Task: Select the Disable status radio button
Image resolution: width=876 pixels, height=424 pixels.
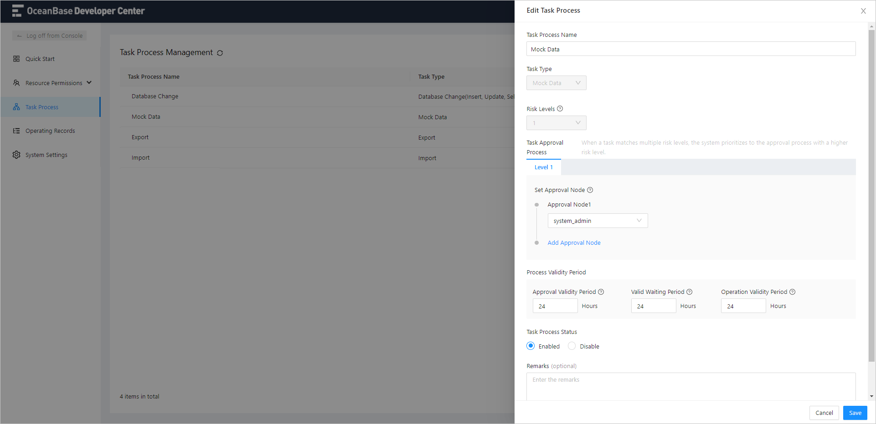Action: click(572, 346)
